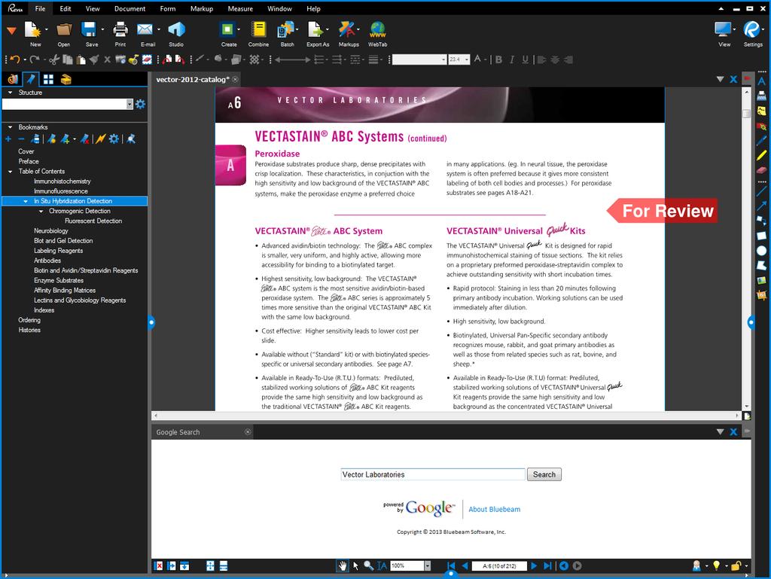Go to the next page arrow
The height and width of the screenshot is (579, 771).
pyautogui.click(x=534, y=565)
